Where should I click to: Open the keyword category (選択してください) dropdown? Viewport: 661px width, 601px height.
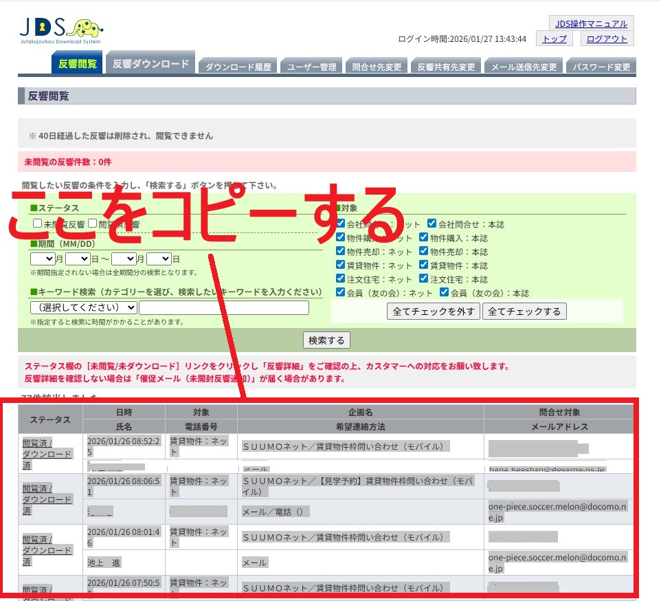coord(83,307)
